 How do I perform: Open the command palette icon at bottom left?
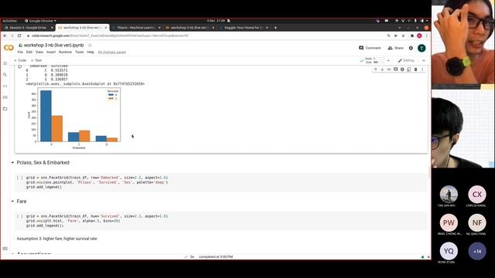5,249
